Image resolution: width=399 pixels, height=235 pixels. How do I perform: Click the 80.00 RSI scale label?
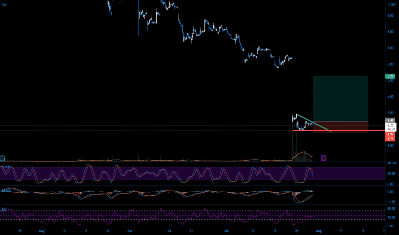coord(391,209)
